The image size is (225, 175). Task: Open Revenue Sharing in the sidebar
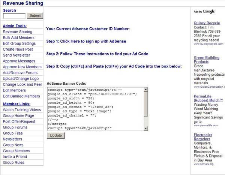click(x=18, y=32)
